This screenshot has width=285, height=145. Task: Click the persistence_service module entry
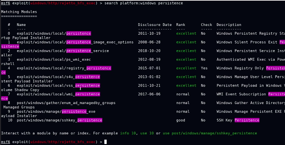63,51
